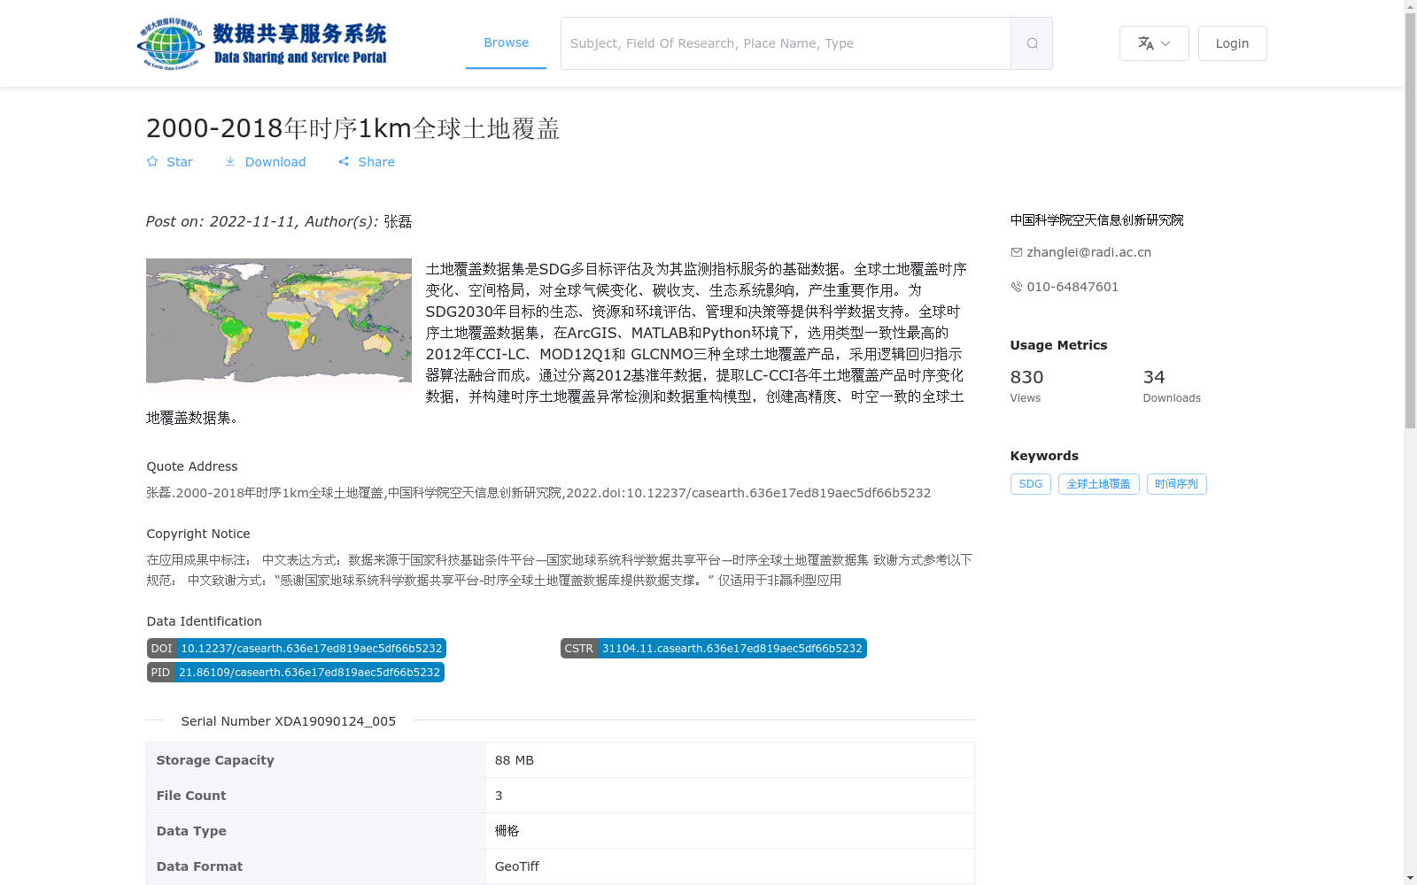Select the 时间序列 keyword tag
The height and width of the screenshot is (885, 1417).
[1176, 484]
